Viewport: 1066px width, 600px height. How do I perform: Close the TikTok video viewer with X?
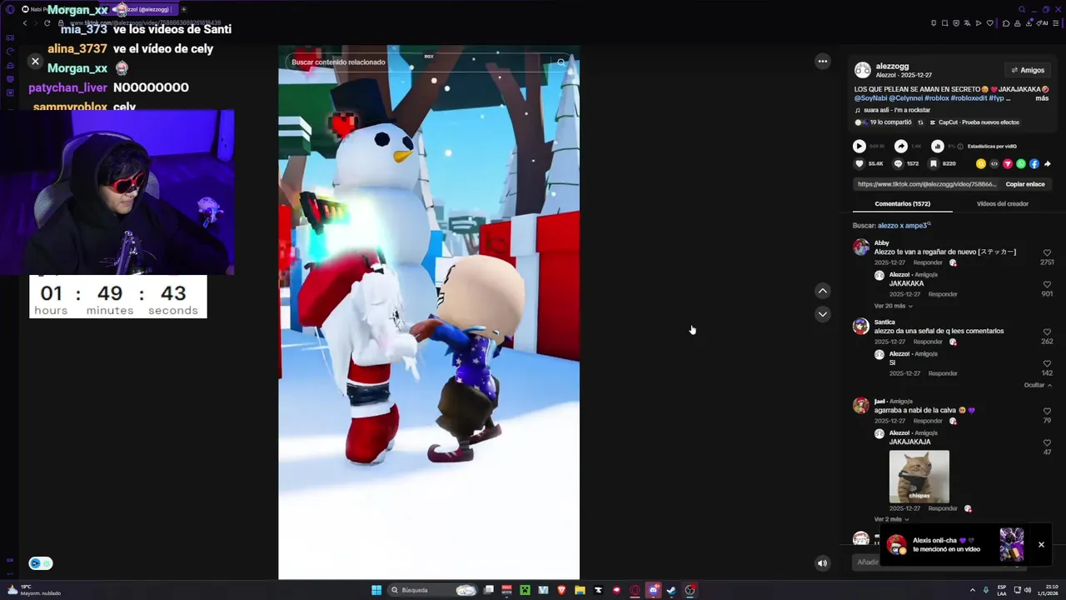click(x=35, y=61)
